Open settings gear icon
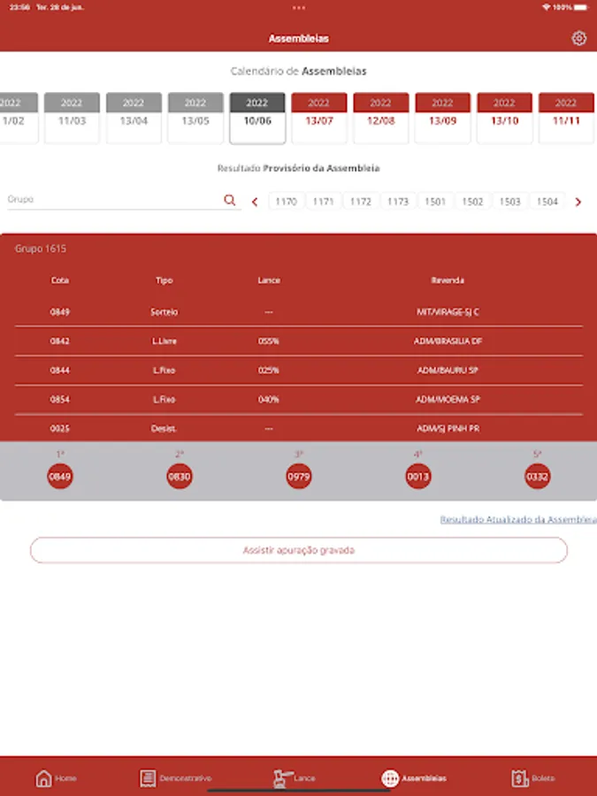This screenshot has width=597, height=796. click(578, 38)
